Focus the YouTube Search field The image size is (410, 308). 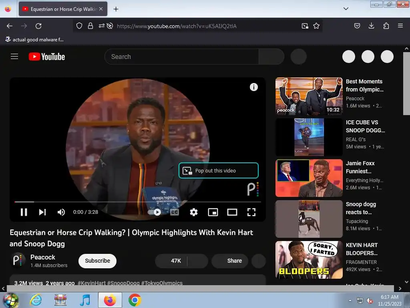click(x=181, y=57)
